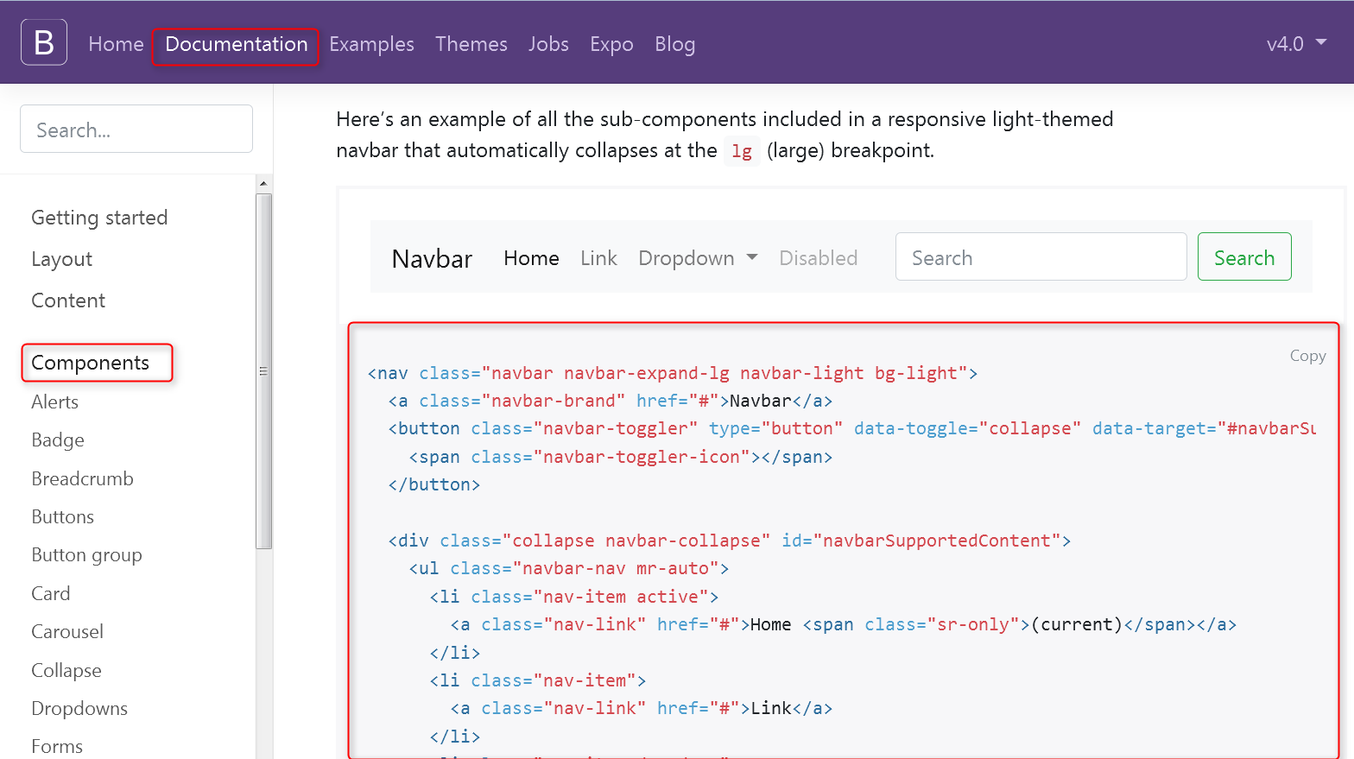Click the navbar-toggler-icon span code line
The image size is (1354, 759).
(x=620, y=457)
